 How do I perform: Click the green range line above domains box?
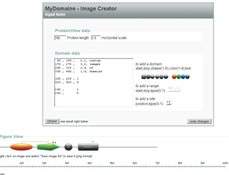coord(92,142)
